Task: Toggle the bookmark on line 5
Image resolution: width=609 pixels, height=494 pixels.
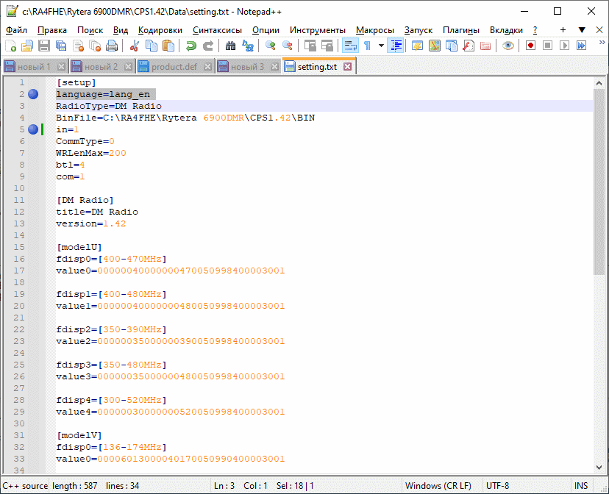Action: click(33, 129)
